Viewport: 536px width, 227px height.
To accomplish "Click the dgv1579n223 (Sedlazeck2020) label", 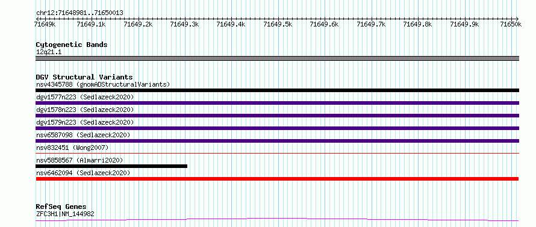I will coord(85,122).
